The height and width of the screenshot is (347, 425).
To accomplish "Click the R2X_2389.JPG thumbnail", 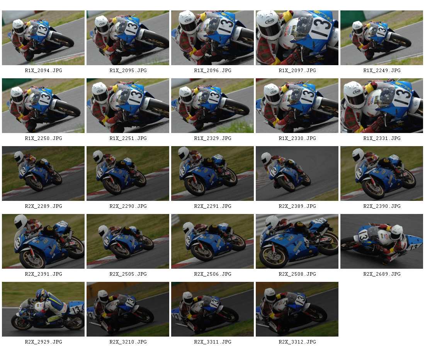I will tap(297, 173).
